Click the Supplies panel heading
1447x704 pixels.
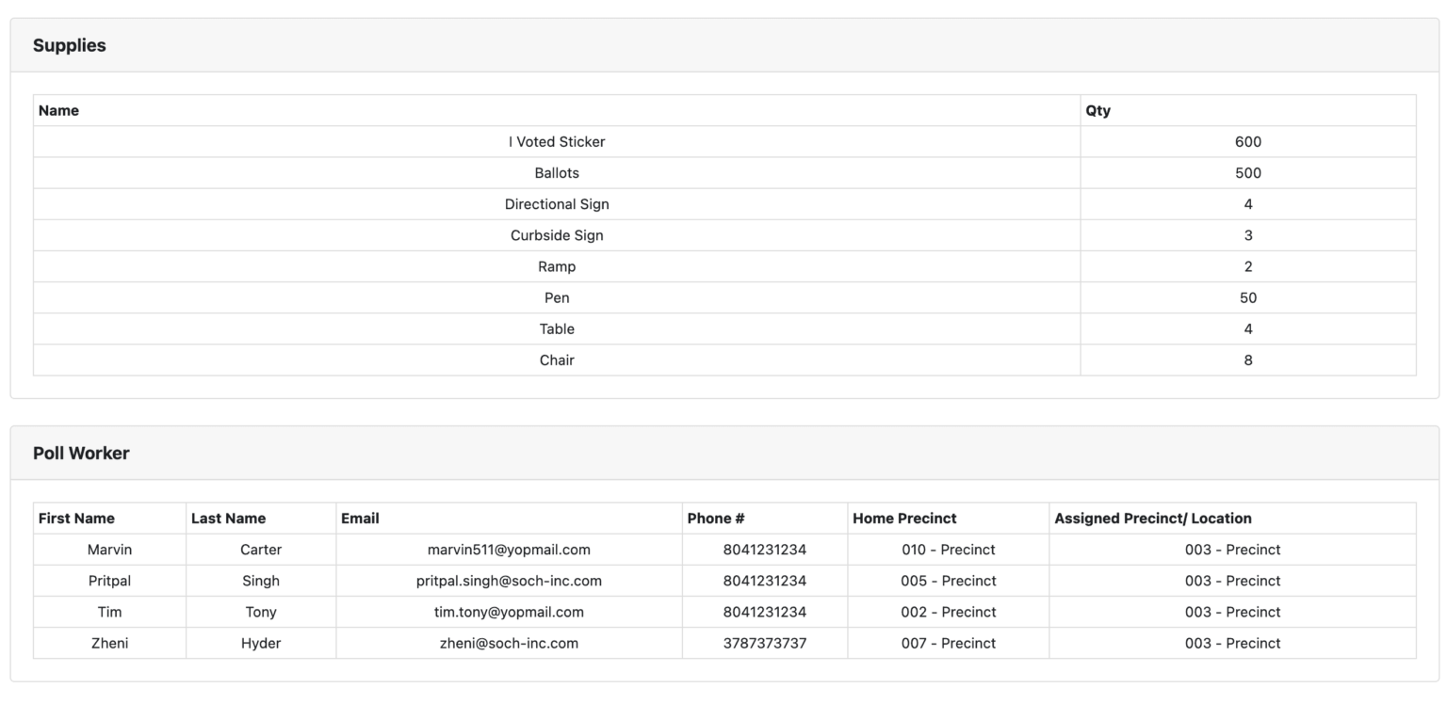[x=70, y=45]
